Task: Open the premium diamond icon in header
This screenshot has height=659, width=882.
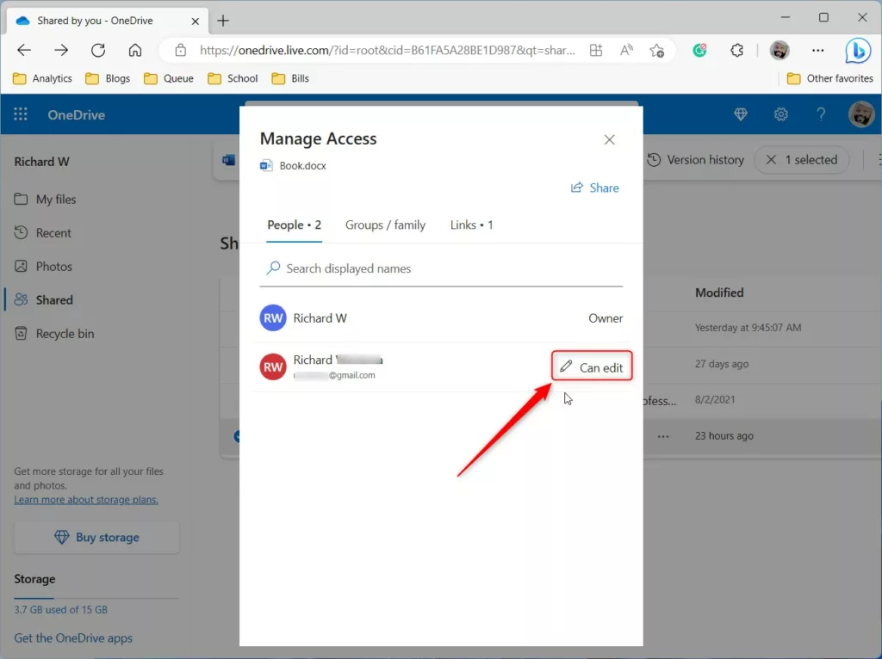Action: click(740, 114)
